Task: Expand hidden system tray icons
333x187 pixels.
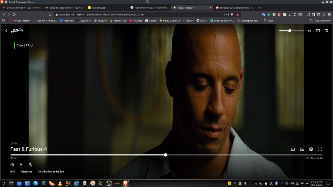Action: point(307,183)
